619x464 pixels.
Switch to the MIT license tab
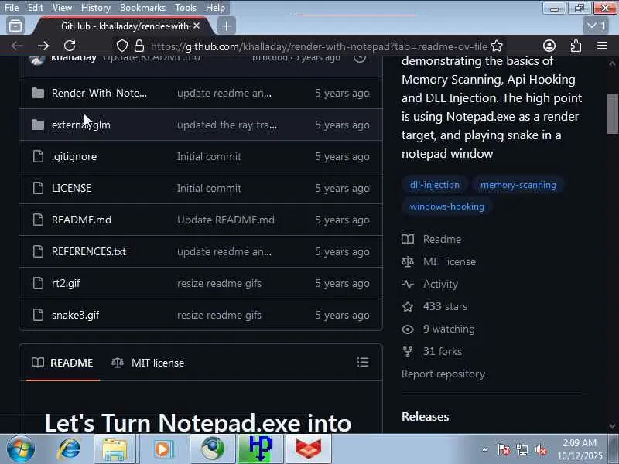tap(148, 363)
